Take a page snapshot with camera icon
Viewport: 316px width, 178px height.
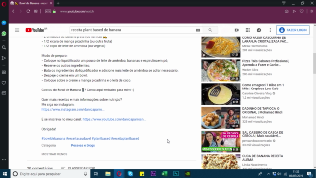click(286, 11)
